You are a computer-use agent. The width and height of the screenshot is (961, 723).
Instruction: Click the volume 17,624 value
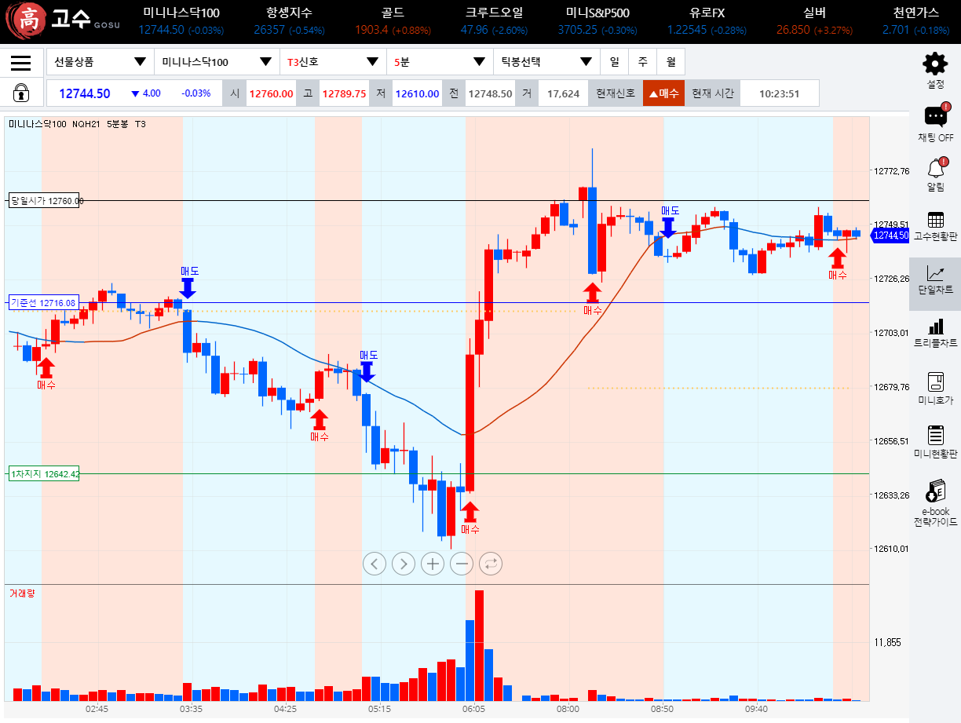(563, 93)
